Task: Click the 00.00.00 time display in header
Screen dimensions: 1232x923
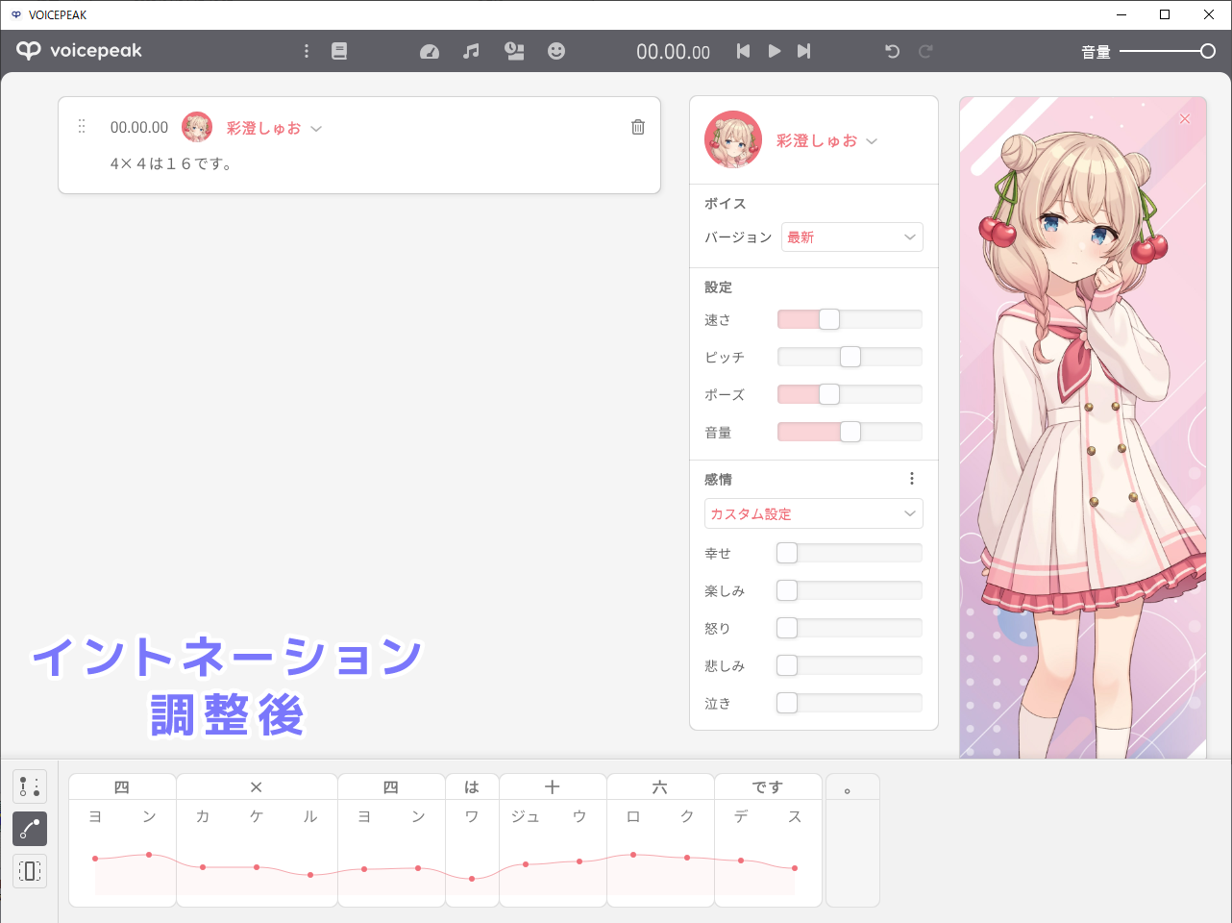Action: (673, 52)
